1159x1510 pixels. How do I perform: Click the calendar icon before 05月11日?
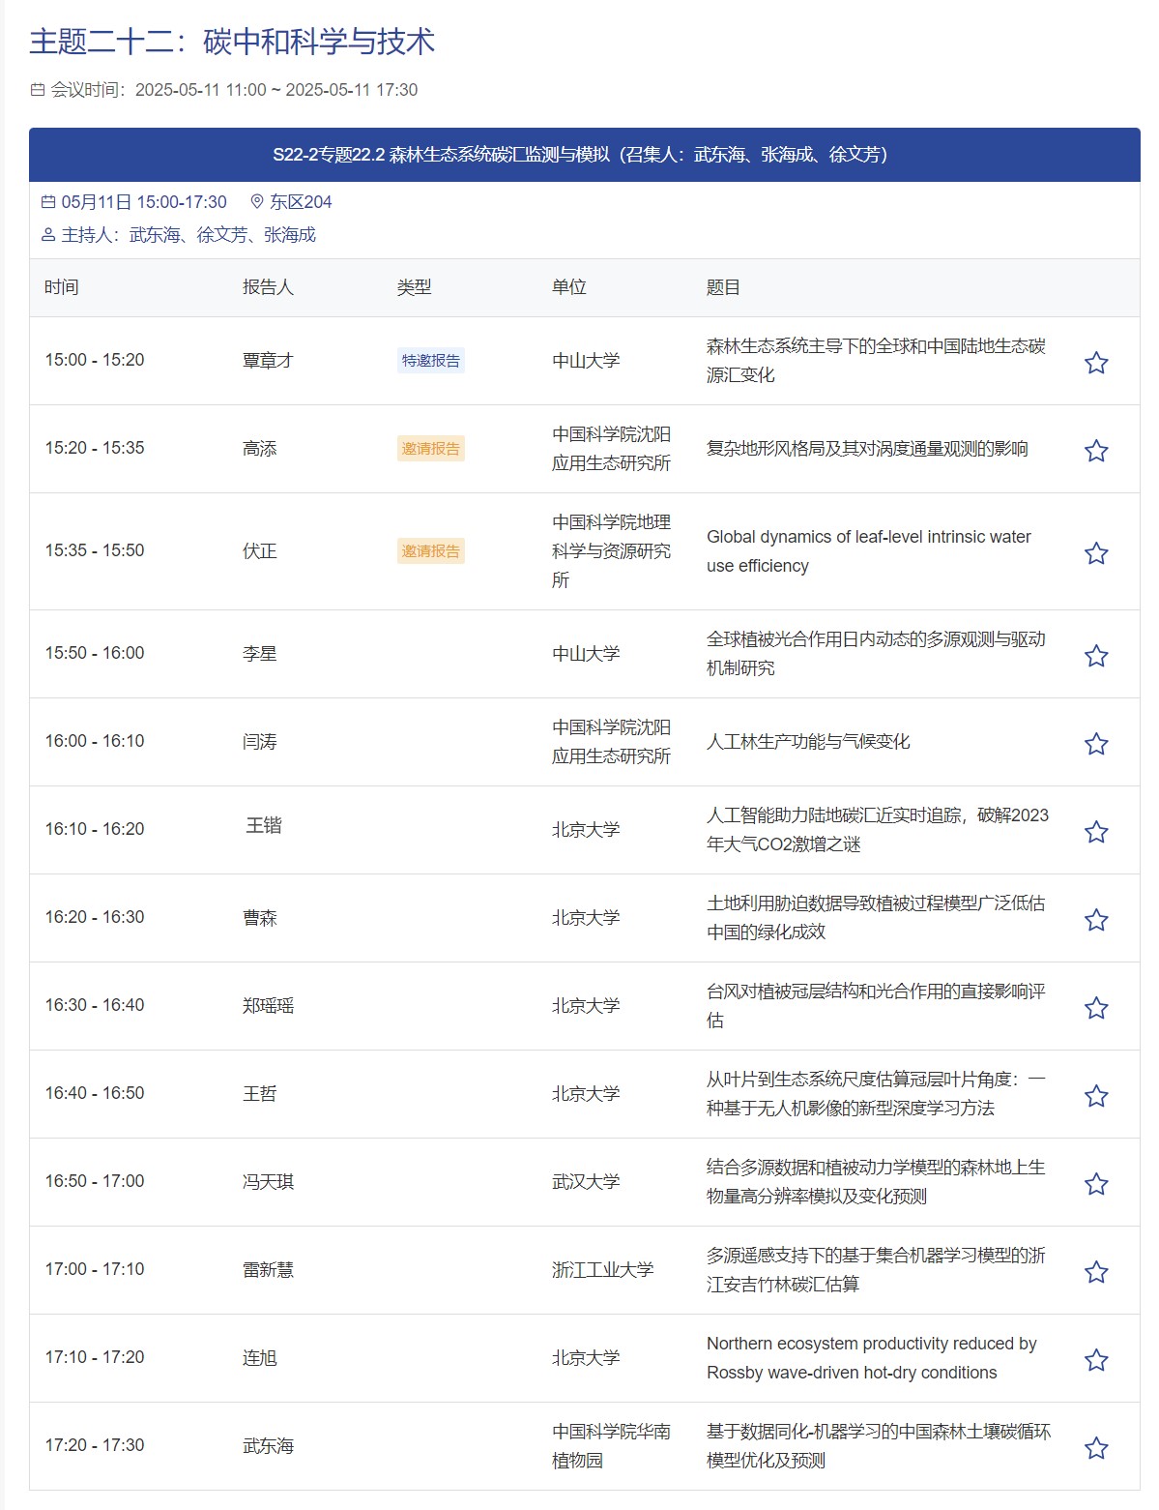48,202
